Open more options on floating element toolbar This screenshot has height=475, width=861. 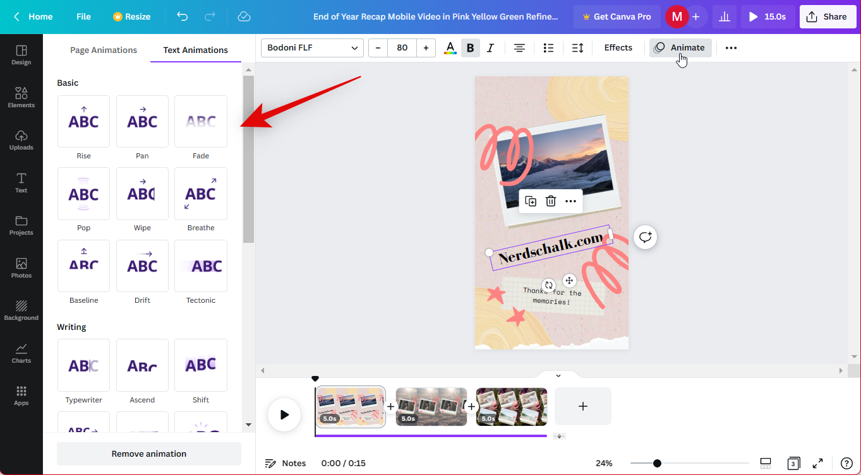570,201
